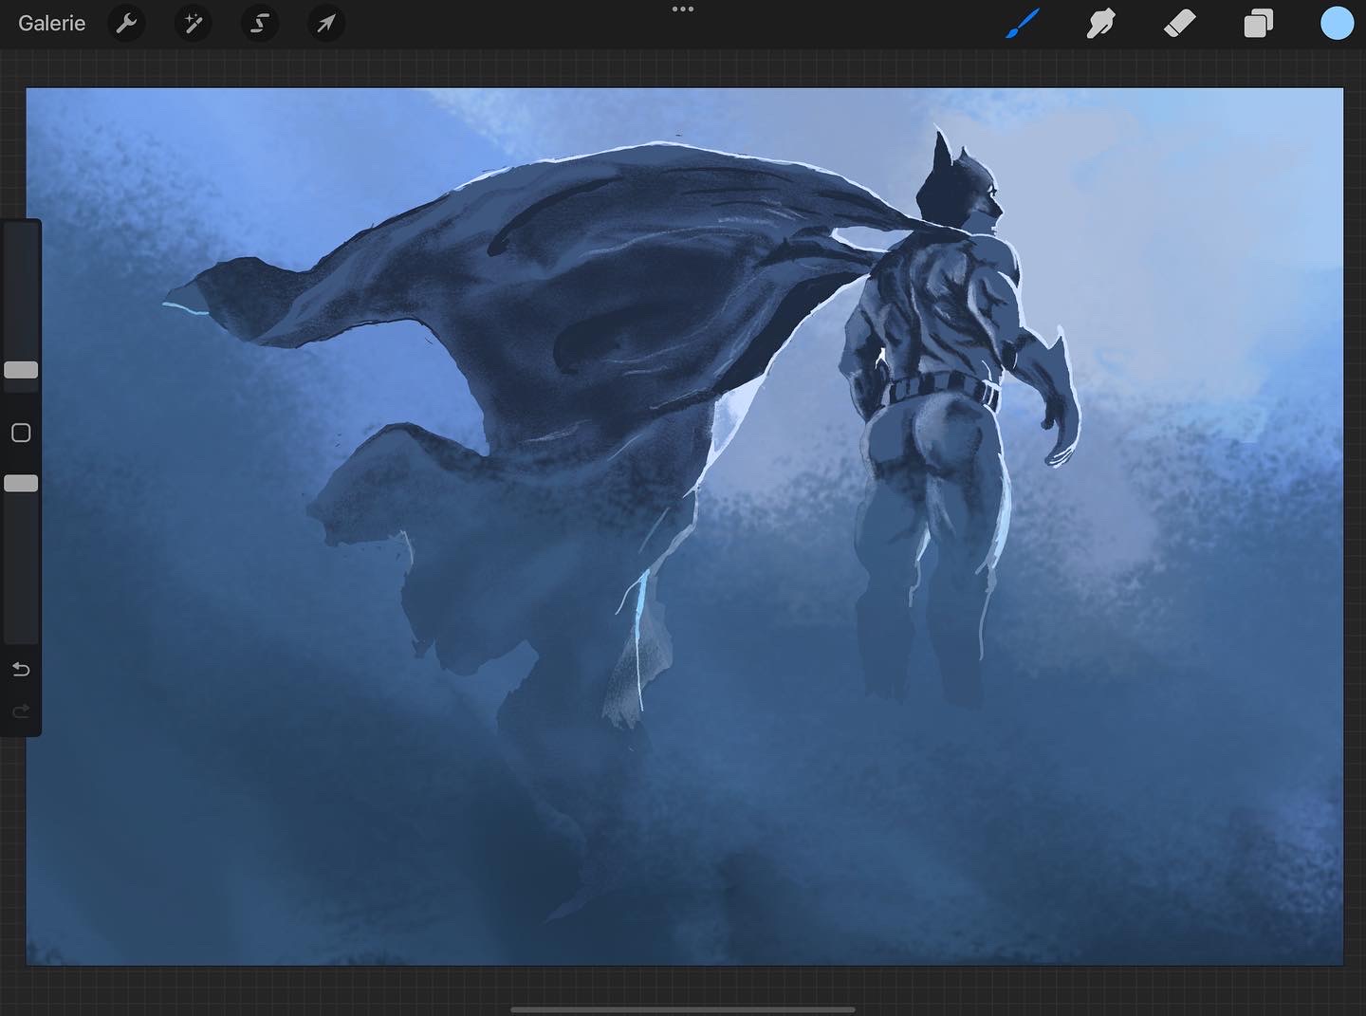The image size is (1366, 1016).
Task: Select the Eraser tool
Action: point(1179,24)
